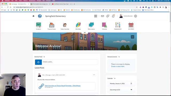
Task: Open the Vidyard Library bookmark
Action: (136, 10)
